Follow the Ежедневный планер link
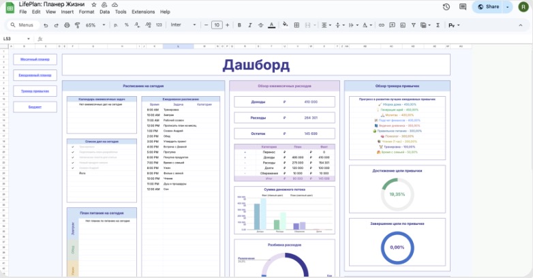 [x=35, y=75]
